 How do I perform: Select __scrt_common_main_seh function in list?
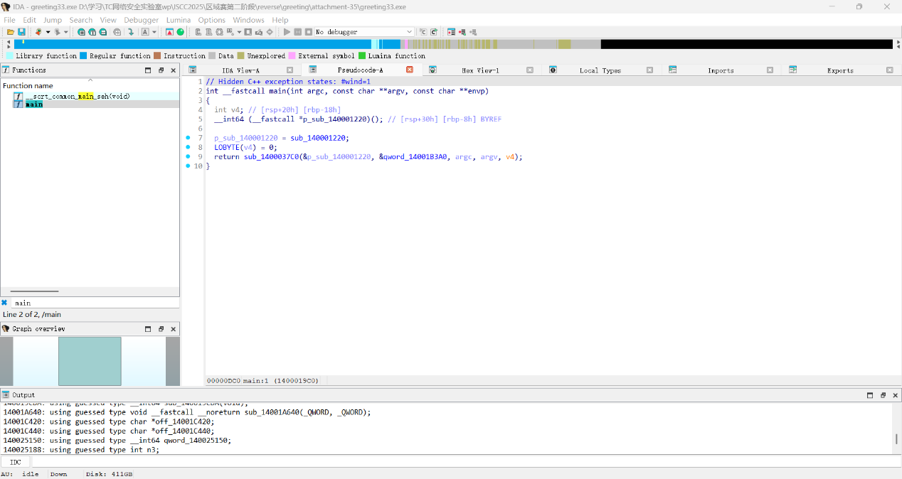point(90,96)
